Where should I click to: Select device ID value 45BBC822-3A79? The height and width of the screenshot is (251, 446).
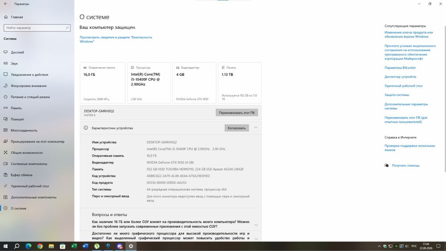178,176
